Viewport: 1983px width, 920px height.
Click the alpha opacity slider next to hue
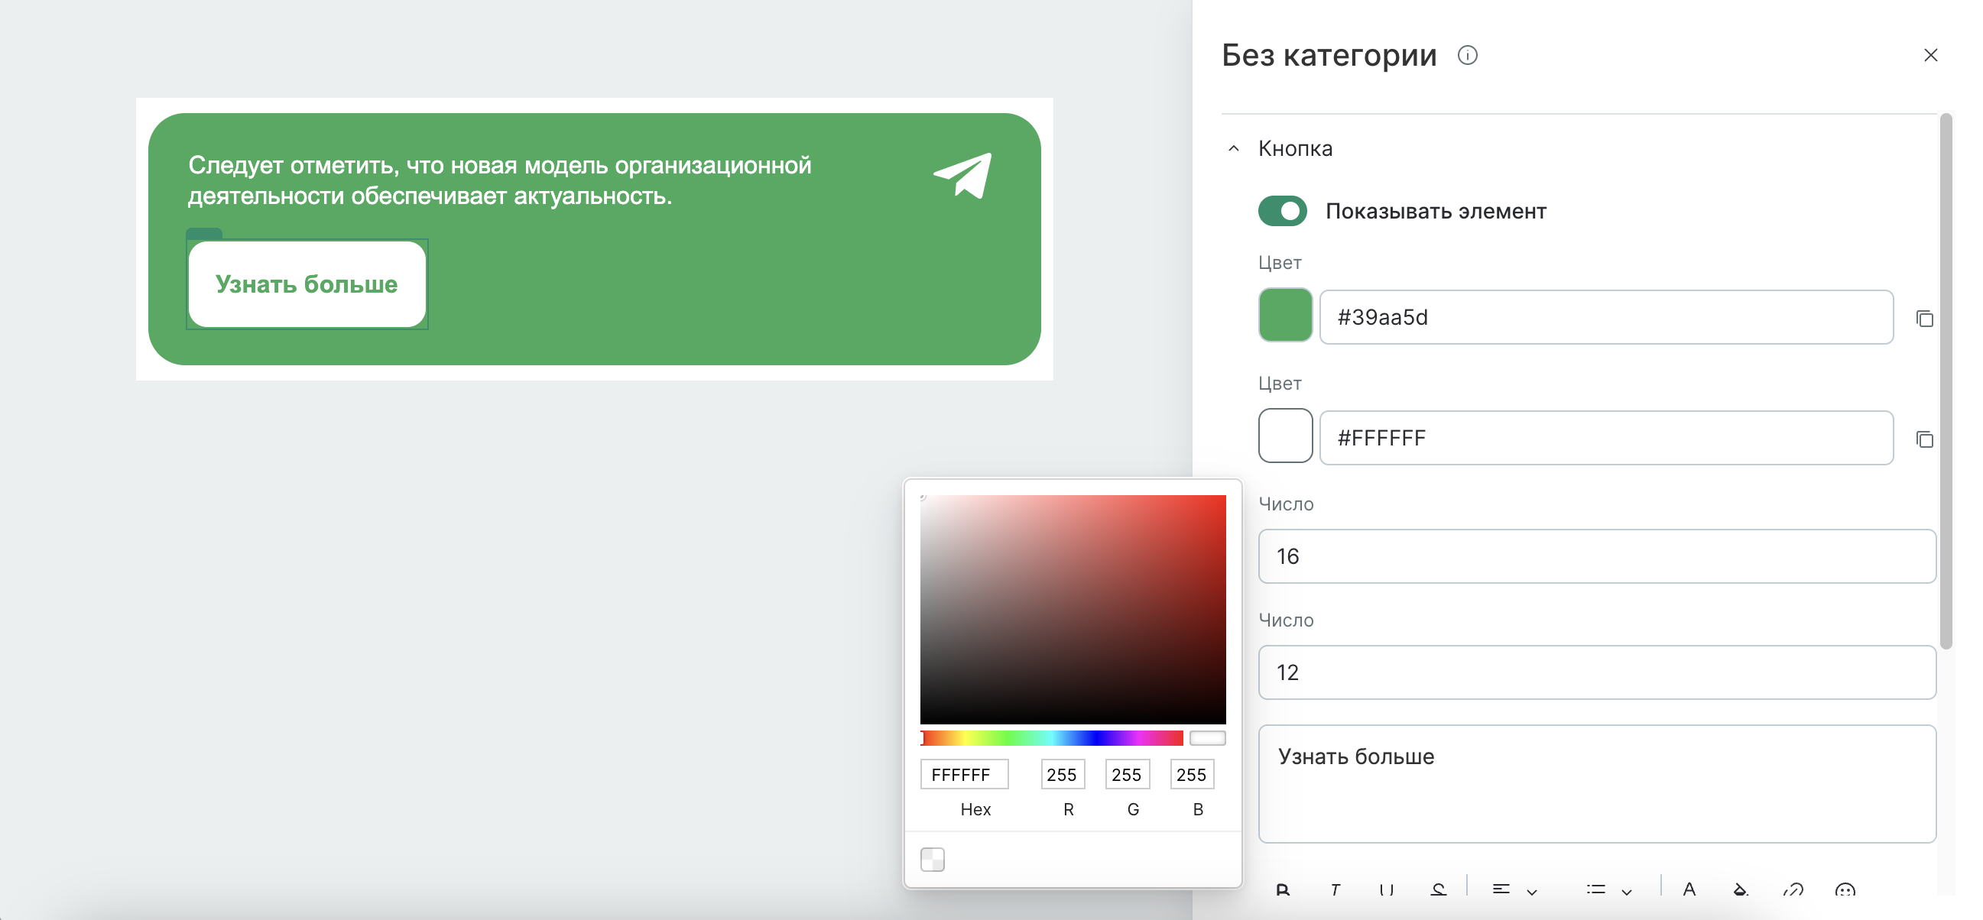[x=1207, y=738]
